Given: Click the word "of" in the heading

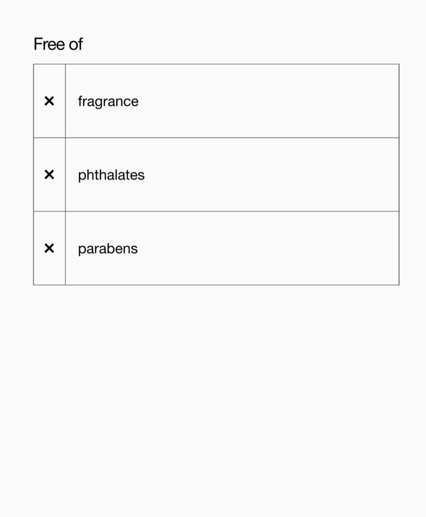Looking at the screenshot, I should coord(76,44).
